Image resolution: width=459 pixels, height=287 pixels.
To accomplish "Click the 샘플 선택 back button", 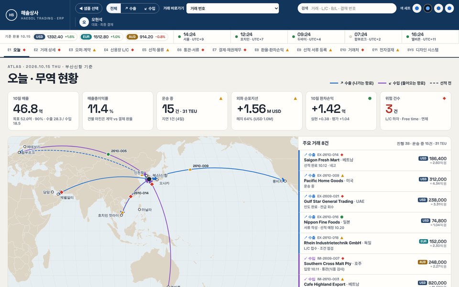I will point(89,9).
